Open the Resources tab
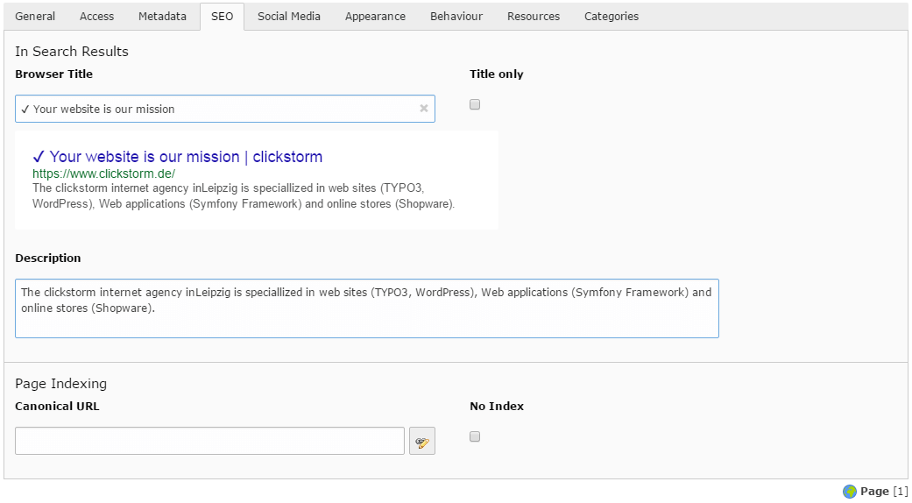 (533, 17)
